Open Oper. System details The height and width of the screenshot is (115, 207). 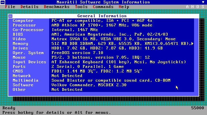28,53
